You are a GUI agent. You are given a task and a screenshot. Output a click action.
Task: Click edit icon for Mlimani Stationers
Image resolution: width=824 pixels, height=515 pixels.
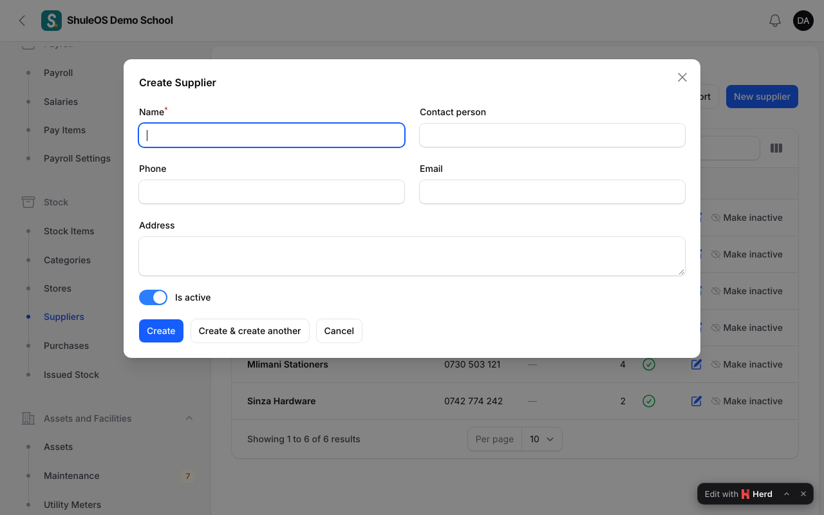coord(696,364)
